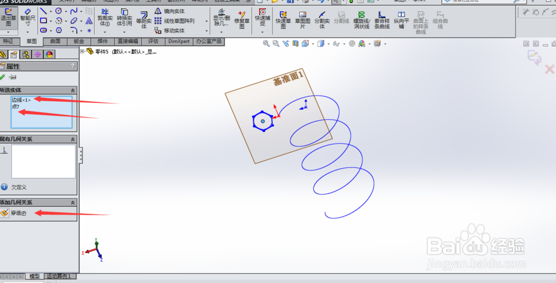
Task: Switch to the 特征 (Features) tab
Action: click(x=8, y=42)
